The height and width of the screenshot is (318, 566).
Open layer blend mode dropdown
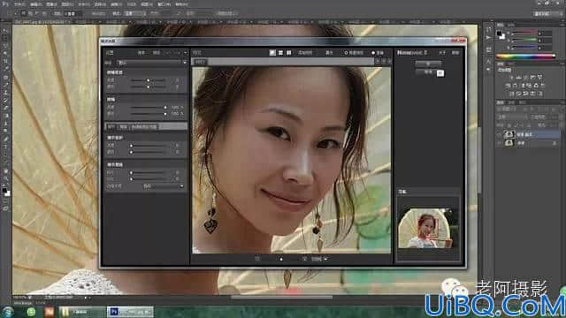click(x=511, y=117)
